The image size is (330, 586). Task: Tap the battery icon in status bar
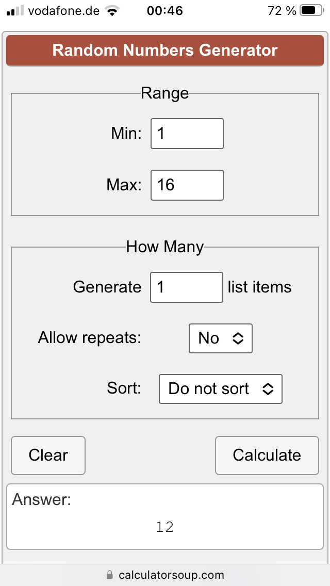(312, 10)
